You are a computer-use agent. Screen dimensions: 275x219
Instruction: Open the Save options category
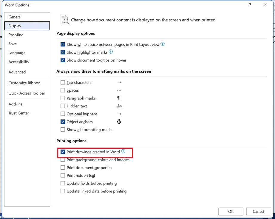coord(27,44)
